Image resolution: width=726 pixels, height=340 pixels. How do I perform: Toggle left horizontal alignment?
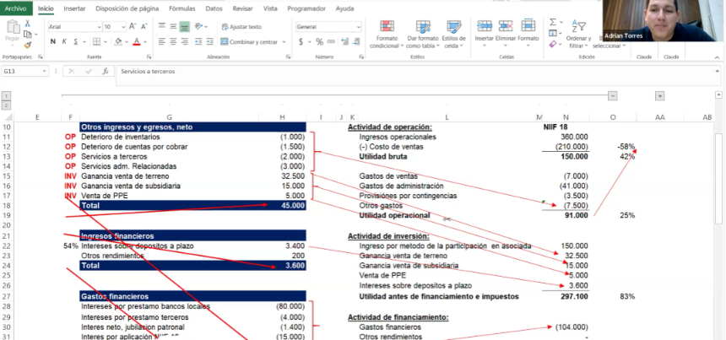point(161,41)
